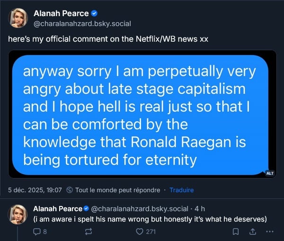Open "Tout le monde peut répondre" settings

(x=117, y=190)
